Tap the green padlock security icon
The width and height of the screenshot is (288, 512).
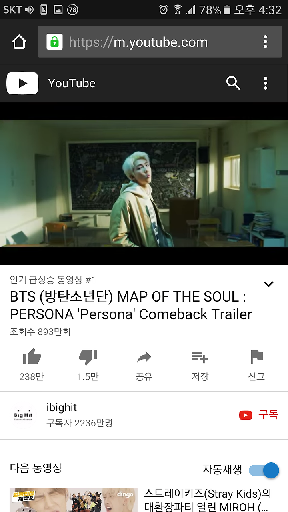(54, 42)
